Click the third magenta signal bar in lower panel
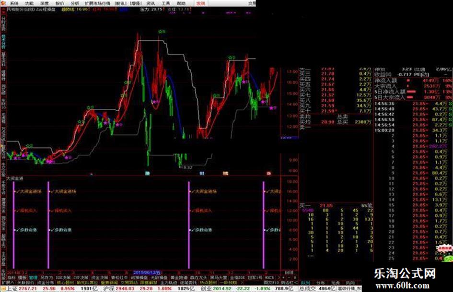This screenshot has width=453, height=292. click(x=189, y=225)
